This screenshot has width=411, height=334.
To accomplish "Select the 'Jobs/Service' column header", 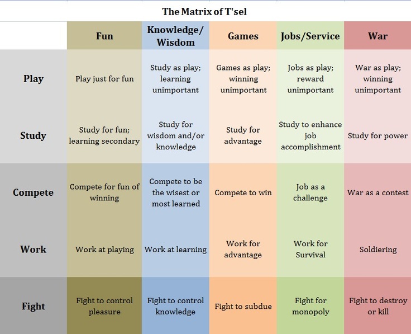I will pos(310,36).
